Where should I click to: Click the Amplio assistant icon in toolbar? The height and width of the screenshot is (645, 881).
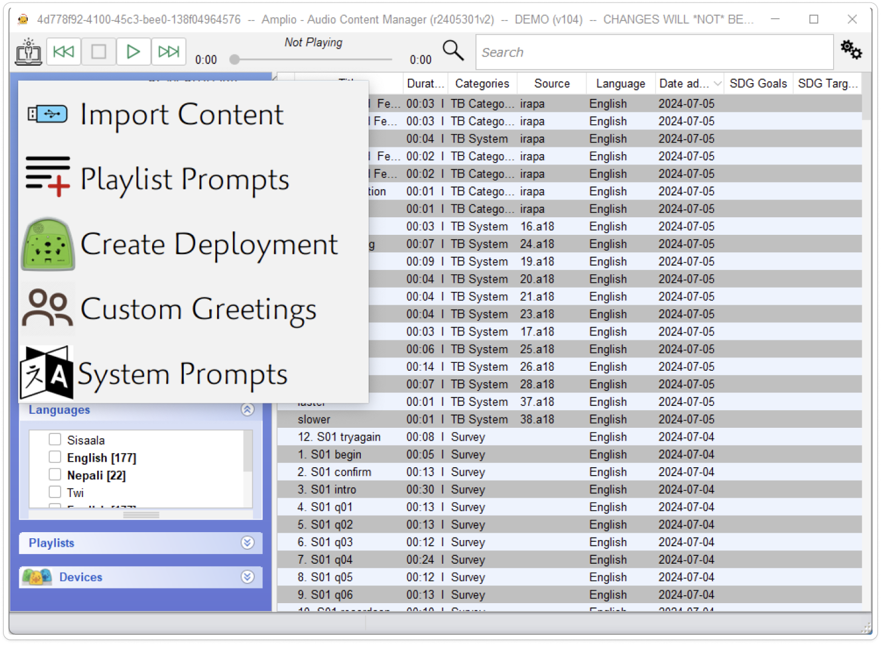[27, 52]
